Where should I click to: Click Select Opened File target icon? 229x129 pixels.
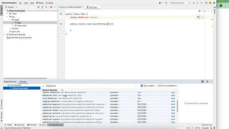[x=38, y=7]
